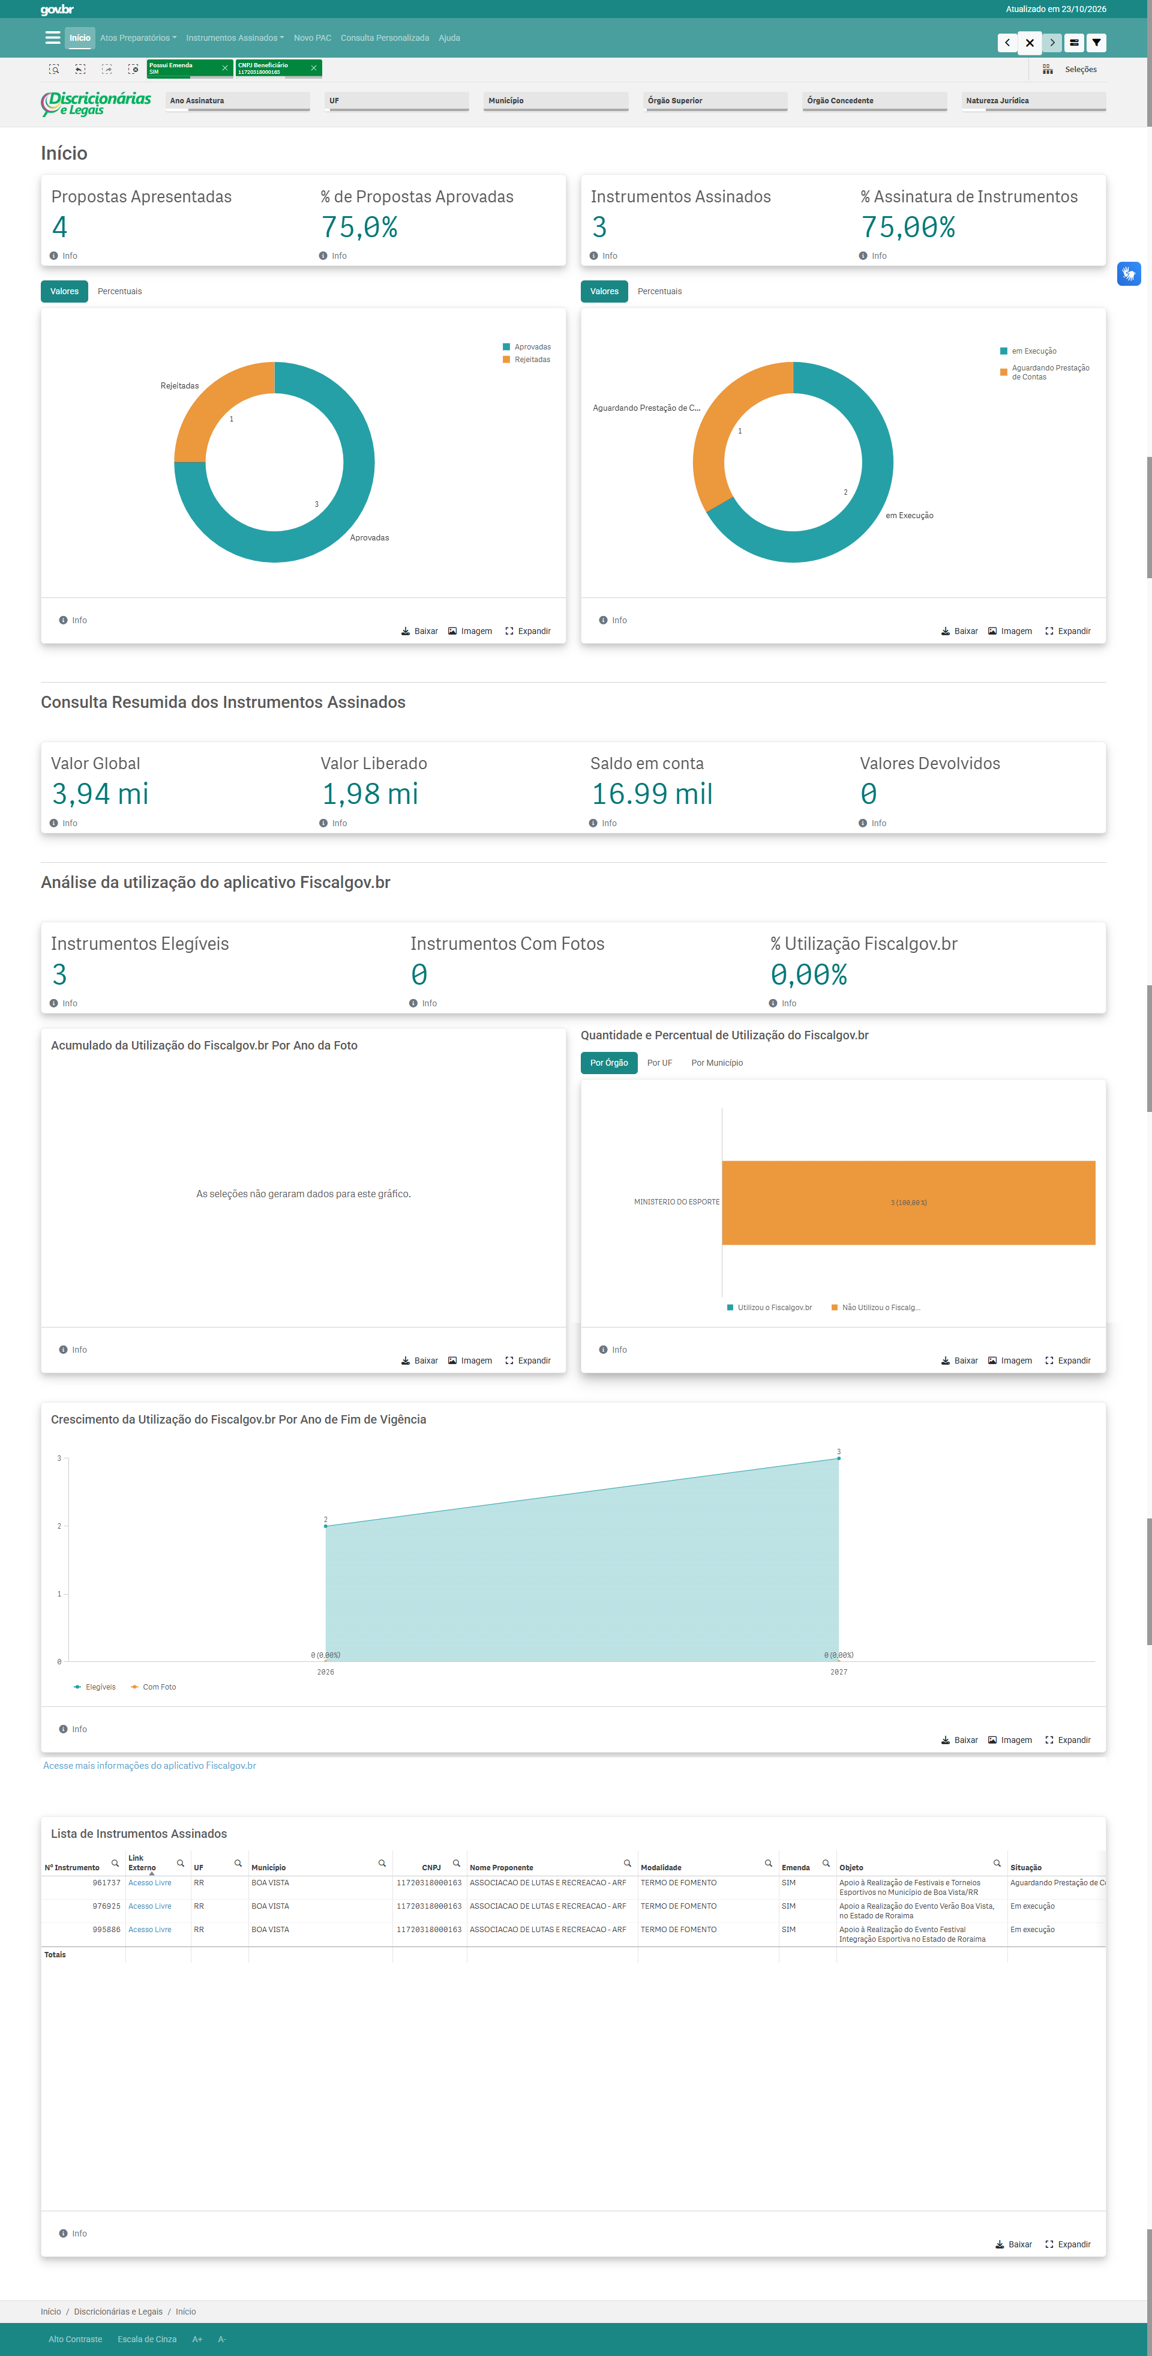Enable Alto Contraste mode
1152x2356 pixels.
[76, 2340]
